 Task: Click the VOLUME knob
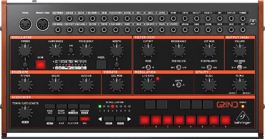click(240, 50)
